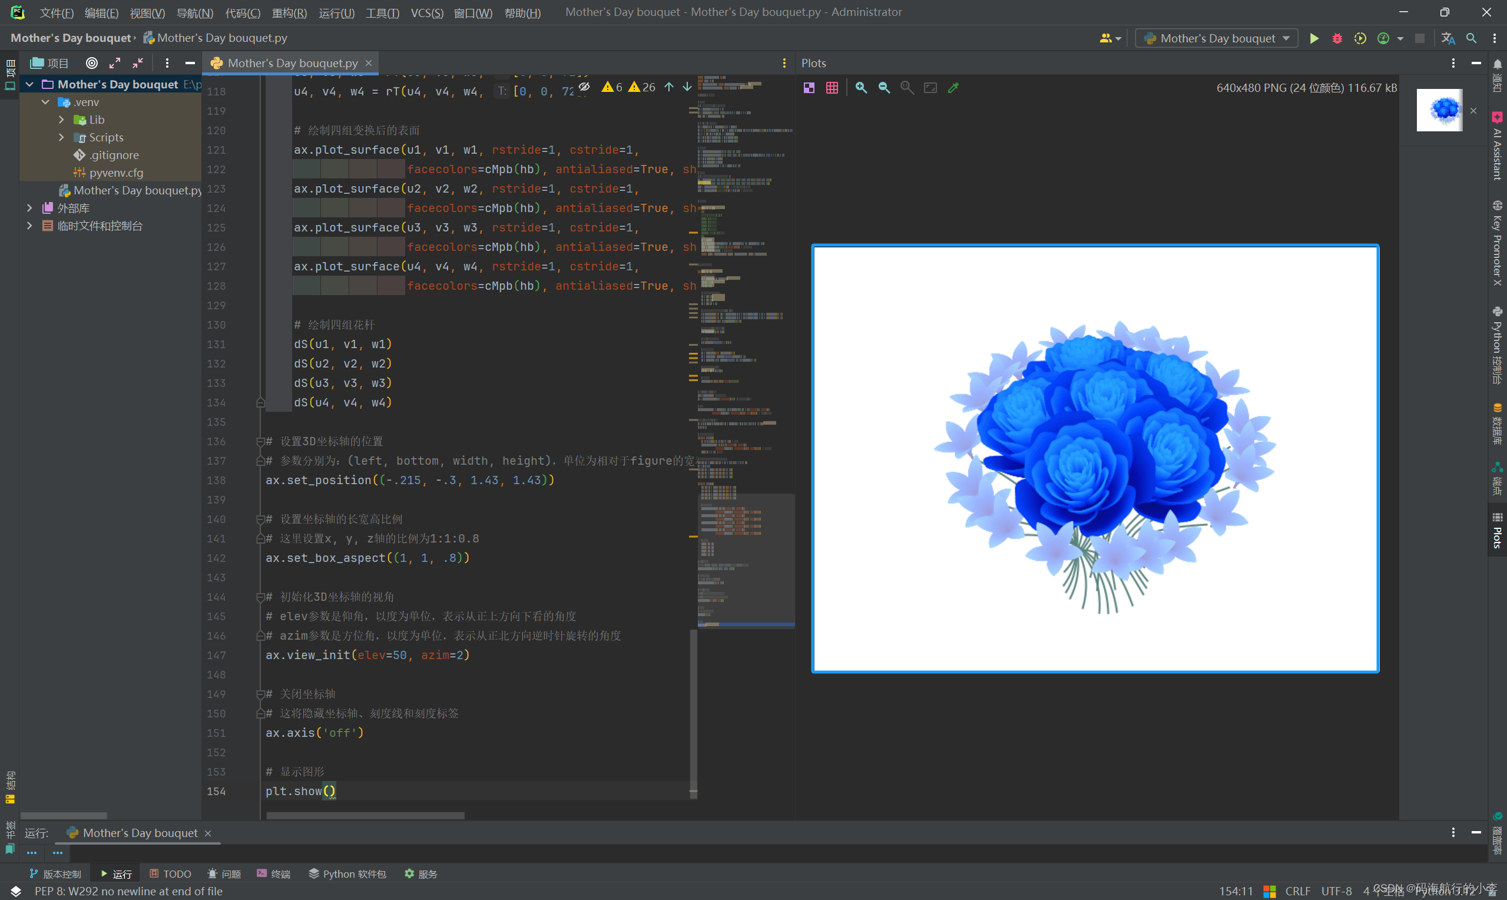
Task: Select the blue bouquet plot thumbnail
Action: pos(1439,110)
